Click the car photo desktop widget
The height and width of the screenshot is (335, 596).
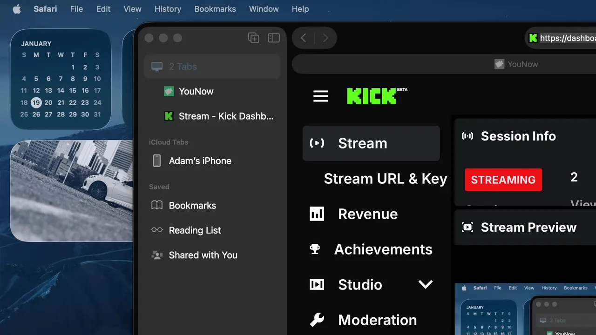point(71,191)
